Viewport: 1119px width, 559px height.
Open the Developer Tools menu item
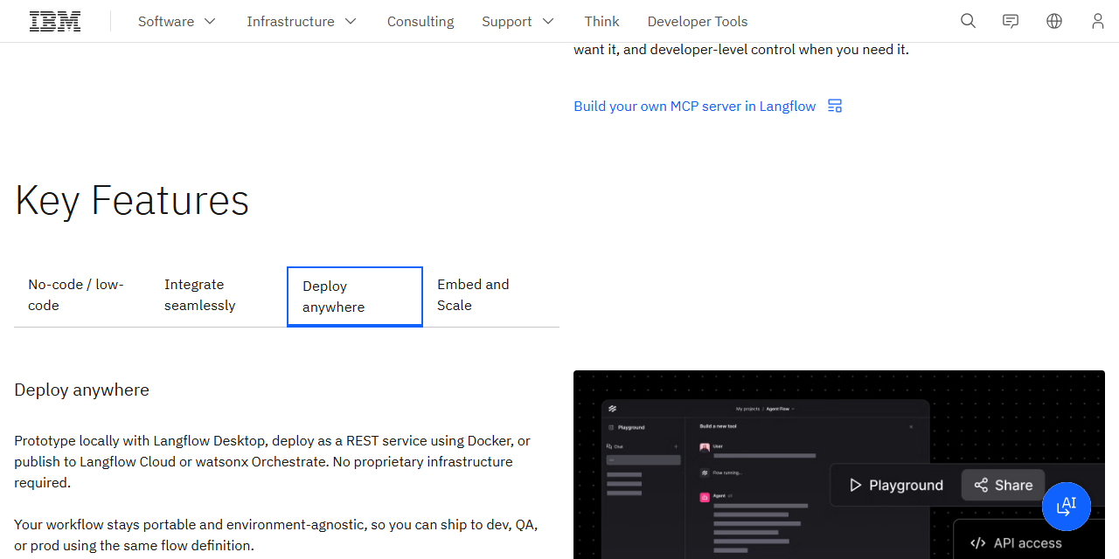(x=698, y=21)
